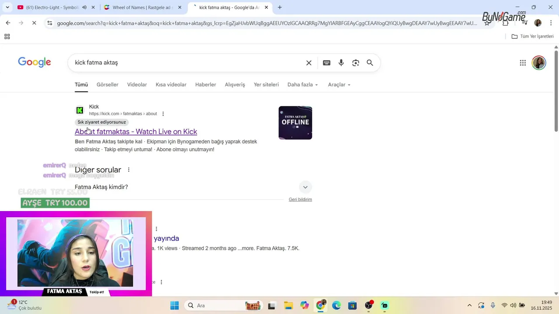
Task: Click the Chrome address bar URL
Action: pyautogui.click(x=267, y=23)
